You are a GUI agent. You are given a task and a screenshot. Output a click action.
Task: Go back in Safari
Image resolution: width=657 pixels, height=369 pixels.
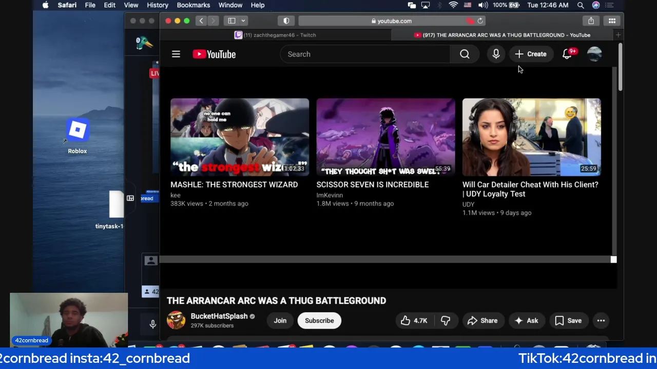pyautogui.click(x=201, y=21)
